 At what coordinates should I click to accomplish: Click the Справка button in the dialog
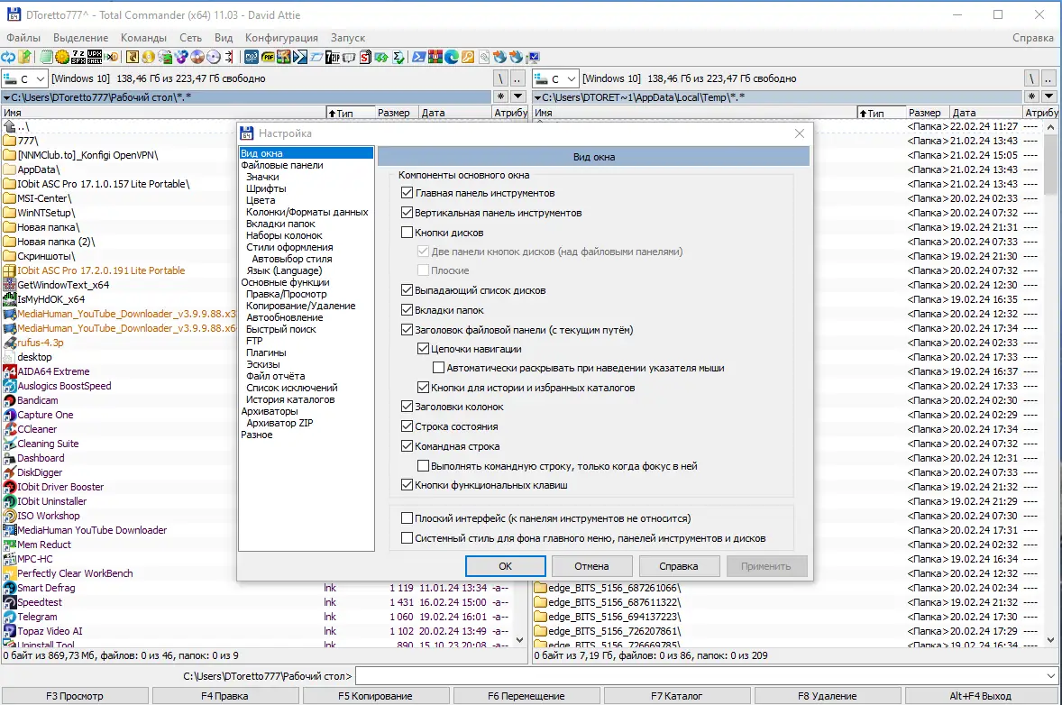point(679,566)
